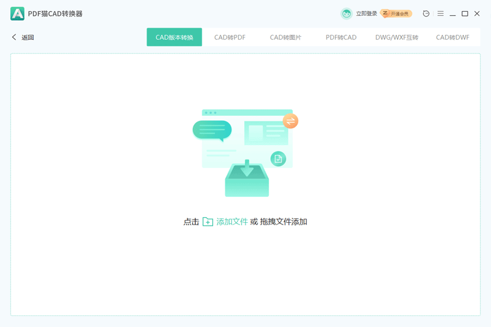Image resolution: width=491 pixels, height=327 pixels.
Task: Click the back arrow icon
Action: coord(14,37)
